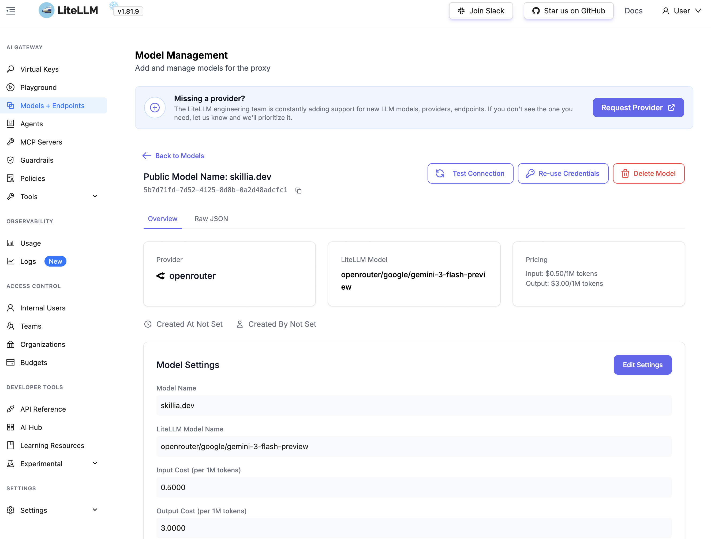Select the Overview tab
This screenshot has width=711, height=539.
(162, 219)
